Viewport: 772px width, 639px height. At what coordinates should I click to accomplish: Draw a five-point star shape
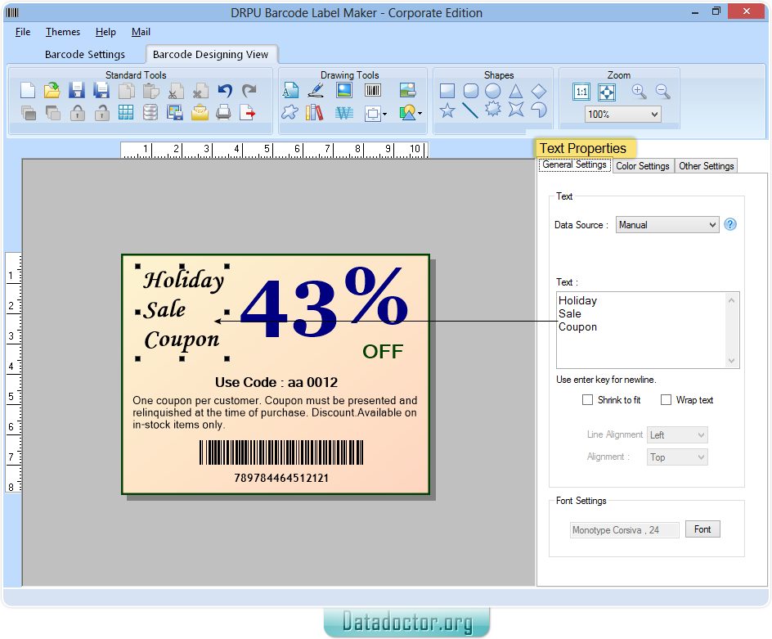[447, 110]
